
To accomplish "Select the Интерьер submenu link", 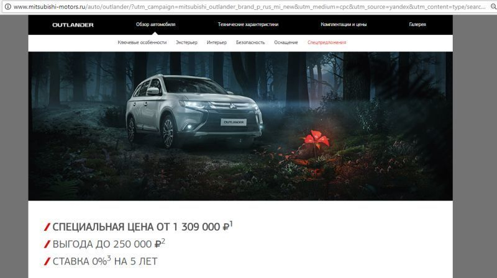I will (x=217, y=42).
